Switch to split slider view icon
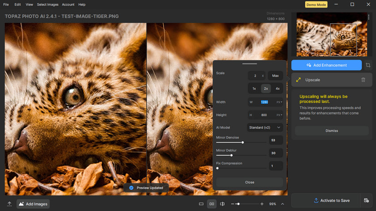 tap(223, 204)
